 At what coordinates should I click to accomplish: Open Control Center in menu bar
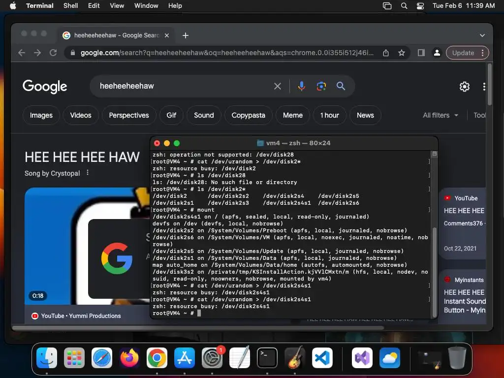click(x=420, y=5)
